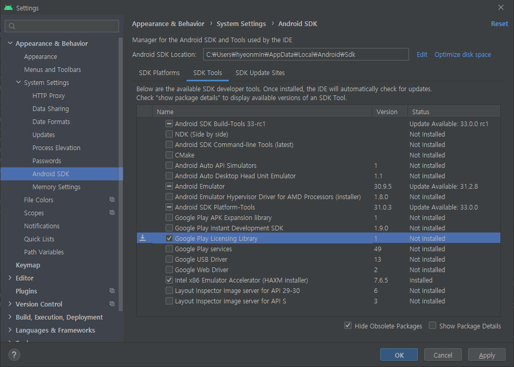Click the magnifier icon in the search field
The width and height of the screenshot is (514, 367).
click(11, 25)
